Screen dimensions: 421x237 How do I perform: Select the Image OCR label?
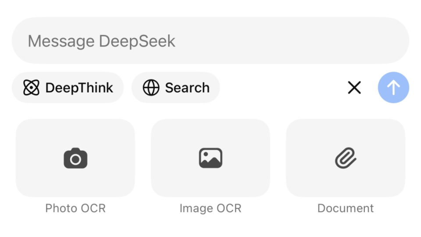point(210,208)
